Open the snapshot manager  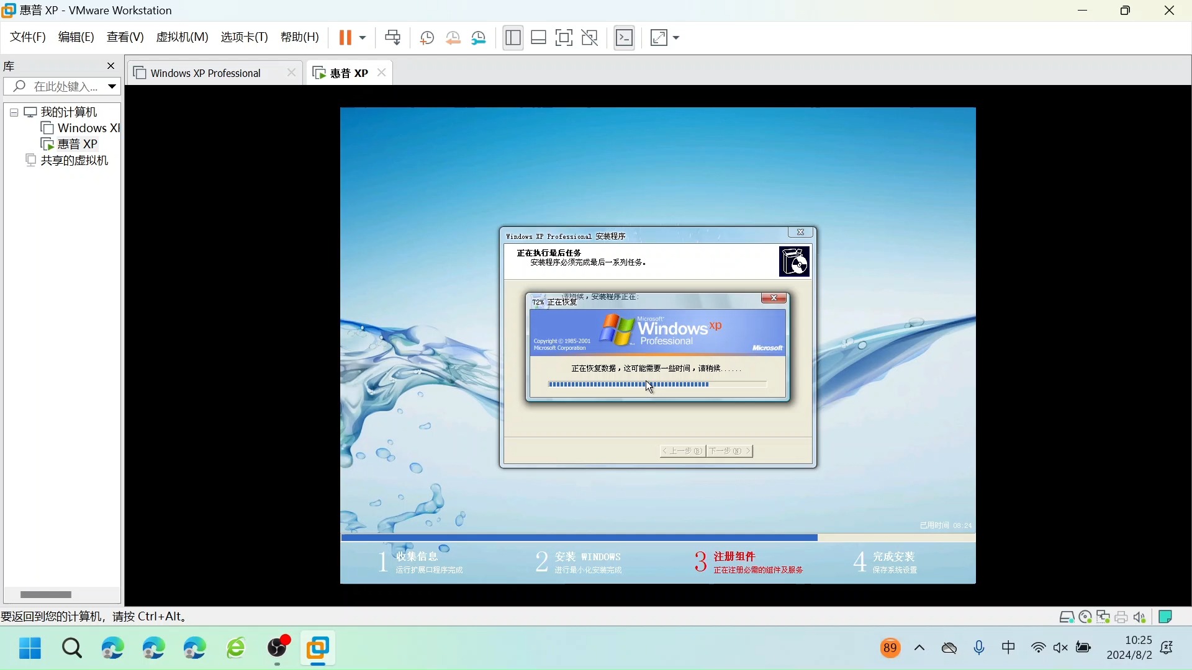pyautogui.click(x=479, y=38)
